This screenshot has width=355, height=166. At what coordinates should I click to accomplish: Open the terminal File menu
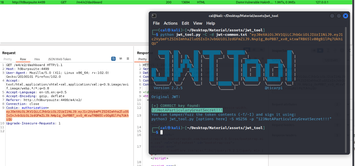[x=156, y=23]
